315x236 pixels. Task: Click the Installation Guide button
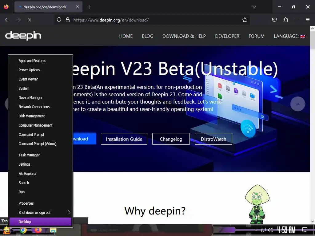[124, 139]
